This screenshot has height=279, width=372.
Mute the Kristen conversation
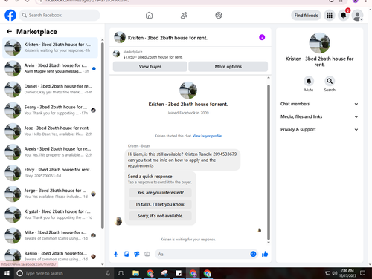click(x=309, y=81)
